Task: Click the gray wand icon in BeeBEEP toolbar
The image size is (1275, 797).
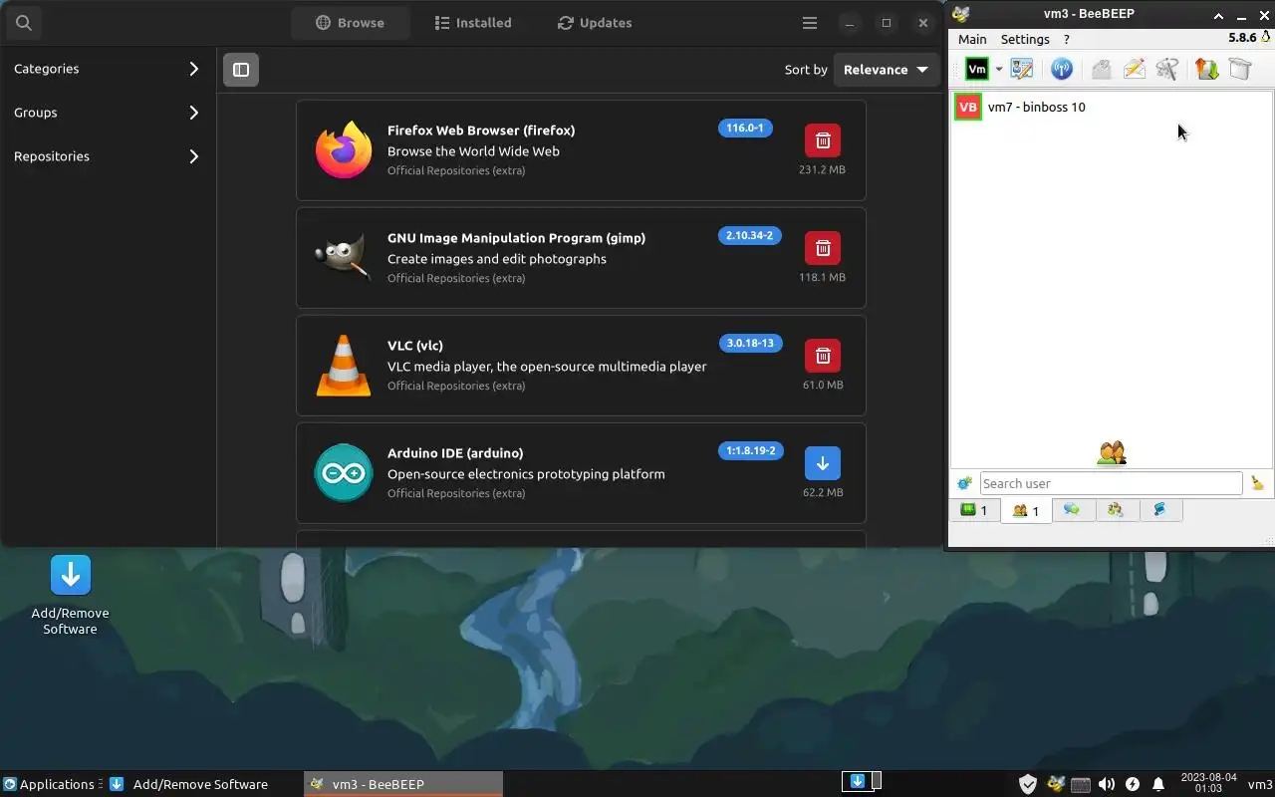Action: pyautogui.click(x=1167, y=69)
